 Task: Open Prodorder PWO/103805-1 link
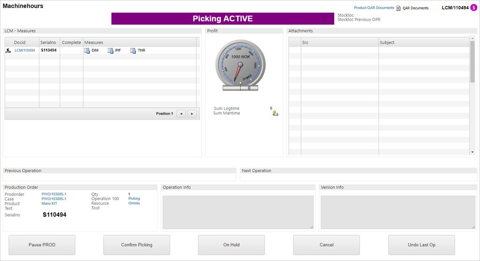tap(54, 194)
